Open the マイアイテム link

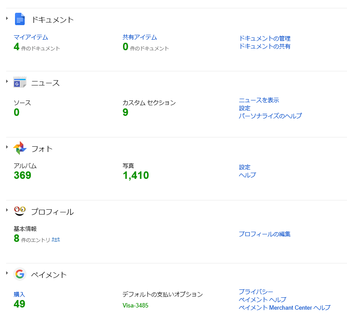31,37
